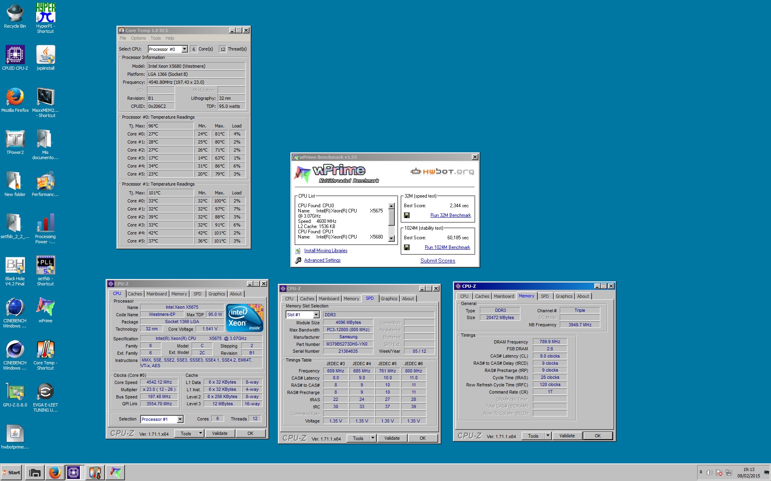Expand Tools dropdown arrow in CPU-Z CPU window

pos(201,433)
